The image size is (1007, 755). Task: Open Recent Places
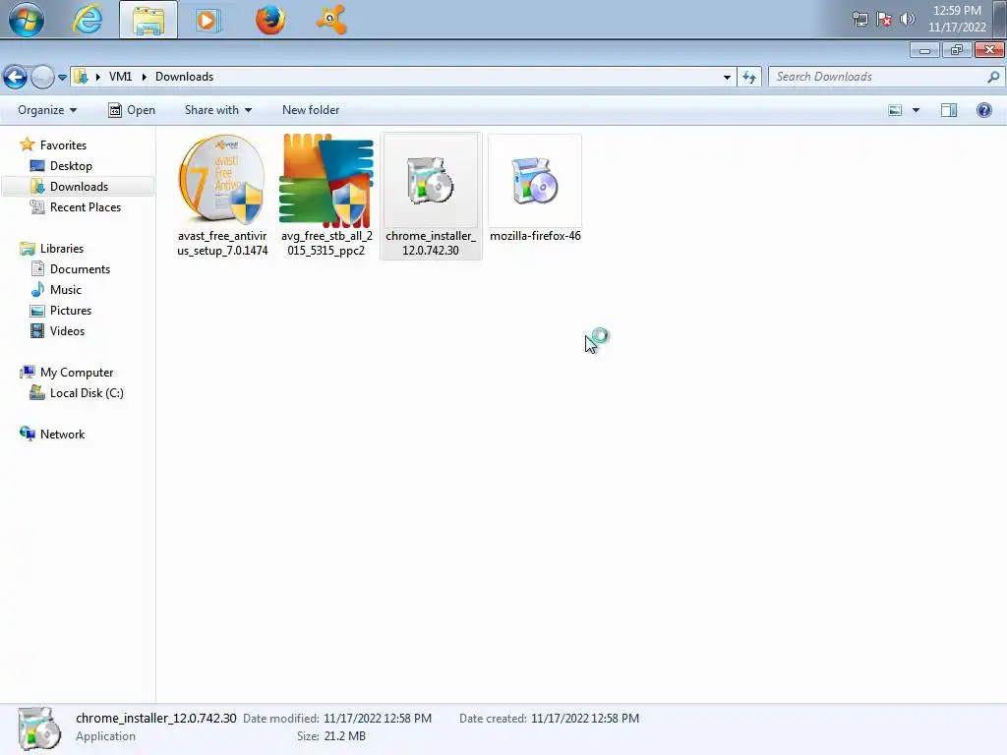(85, 206)
